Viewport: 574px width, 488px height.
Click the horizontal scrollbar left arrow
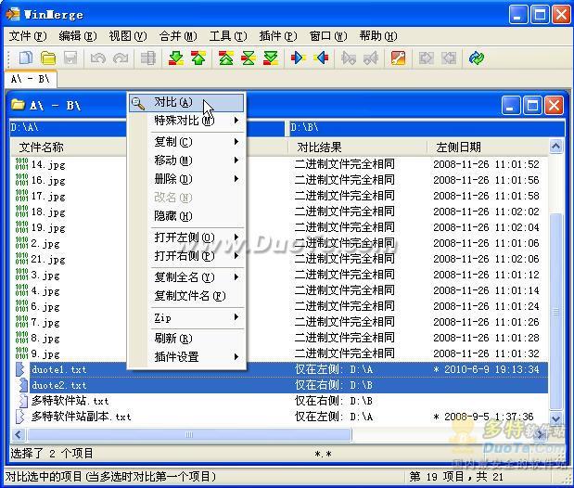click(x=19, y=435)
